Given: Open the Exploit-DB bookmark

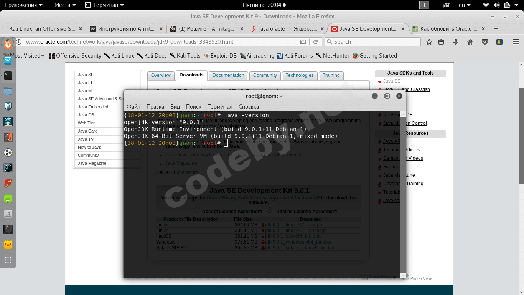Looking at the screenshot, I should point(220,56).
